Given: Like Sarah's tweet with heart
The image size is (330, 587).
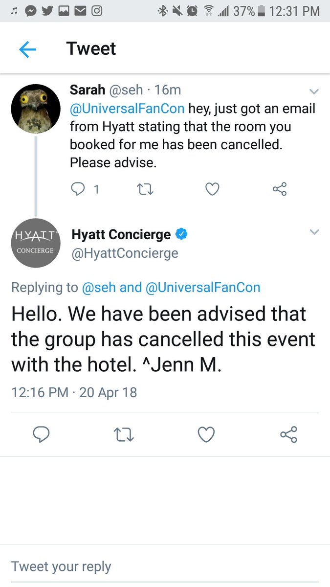Looking at the screenshot, I should pyautogui.click(x=212, y=189).
